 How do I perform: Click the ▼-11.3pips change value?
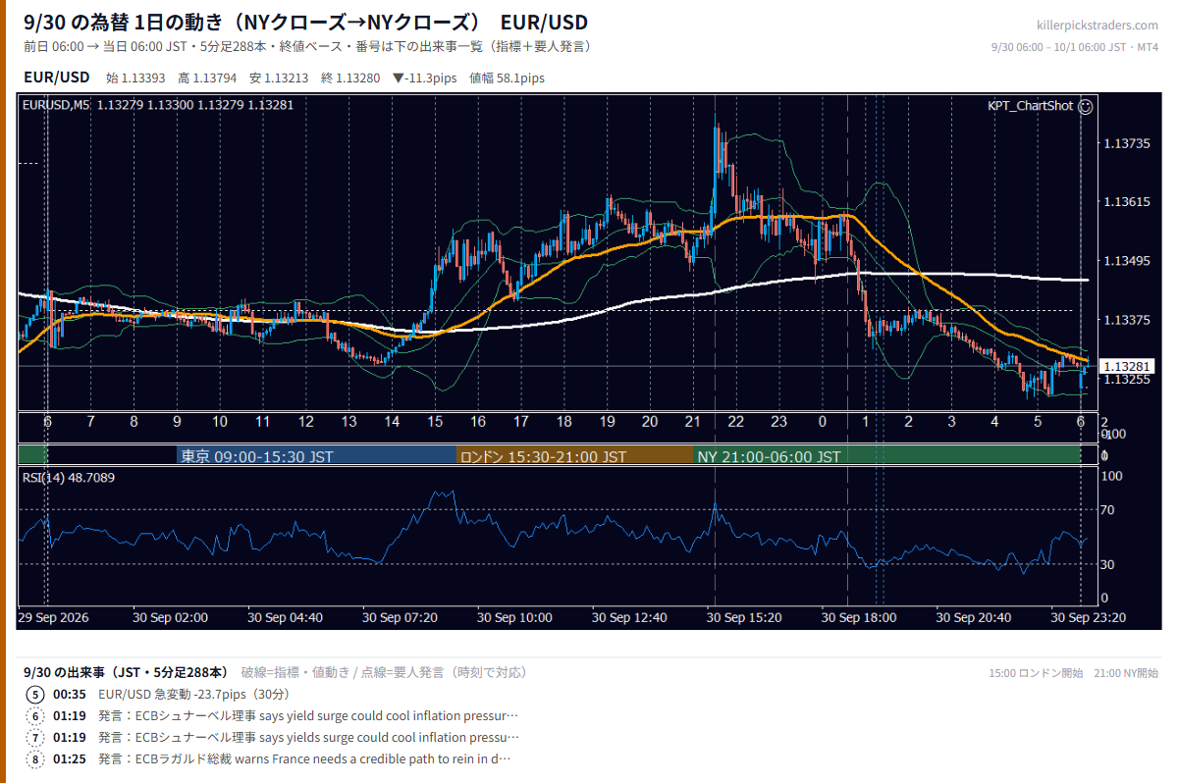[425, 78]
